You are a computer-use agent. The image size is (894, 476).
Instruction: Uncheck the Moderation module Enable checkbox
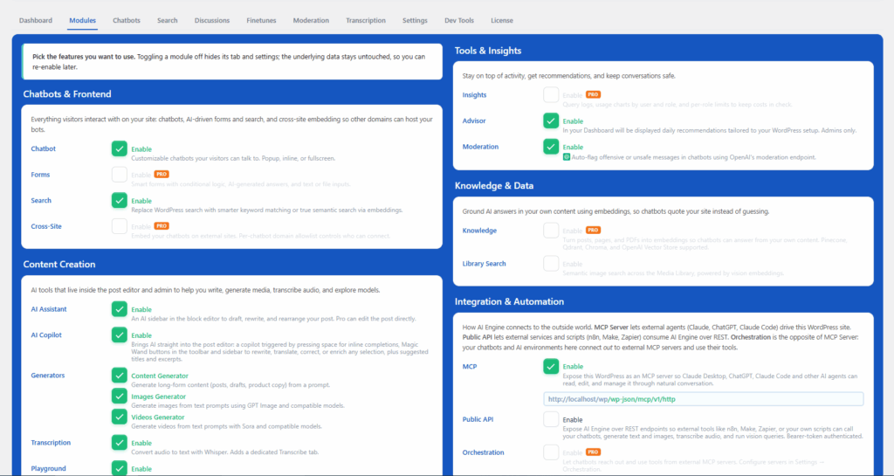pos(551,147)
